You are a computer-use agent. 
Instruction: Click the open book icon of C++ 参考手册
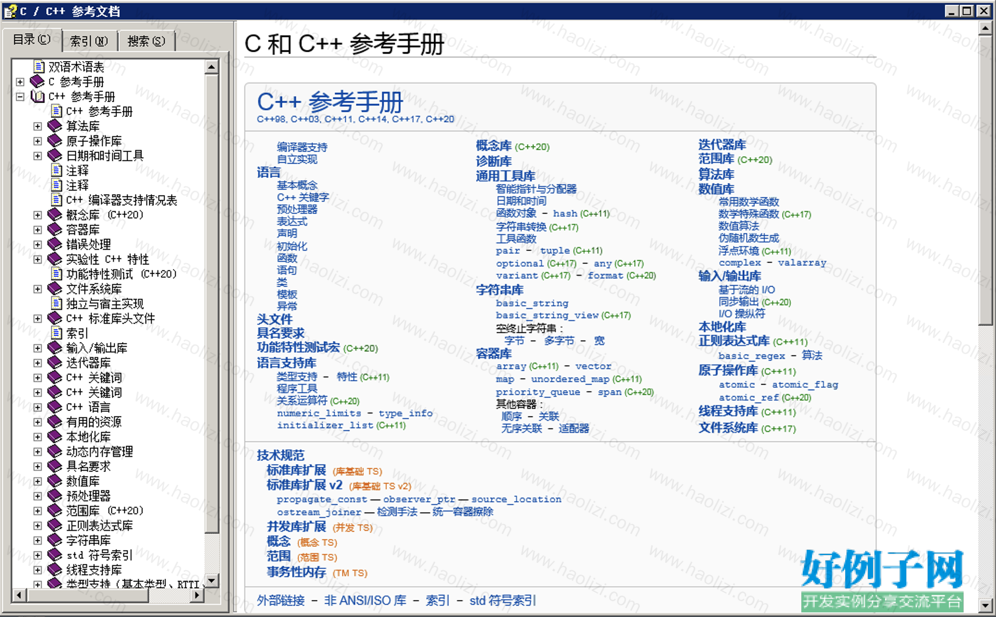pos(37,97)
